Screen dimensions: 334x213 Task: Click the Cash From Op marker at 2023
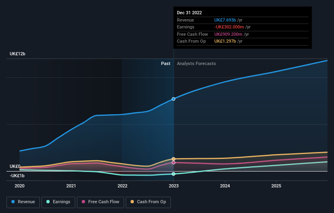tap(174, 159)
